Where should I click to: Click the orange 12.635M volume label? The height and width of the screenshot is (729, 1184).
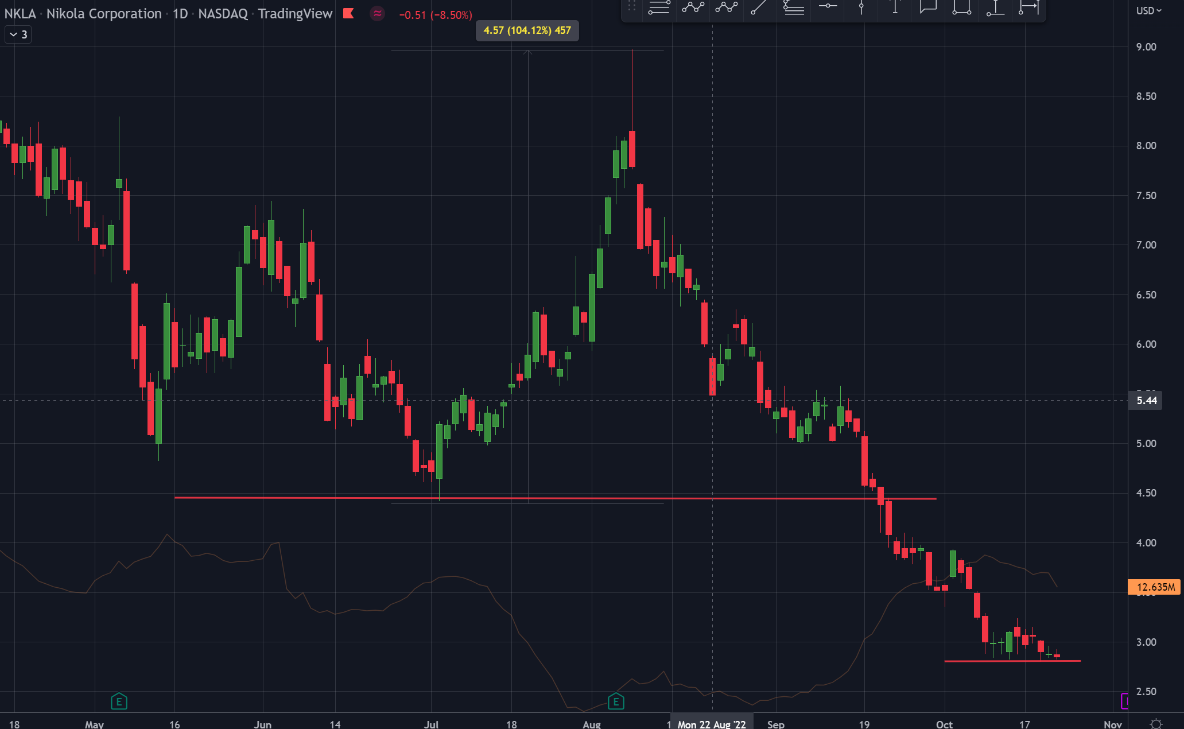click(x=1155, y=587)
